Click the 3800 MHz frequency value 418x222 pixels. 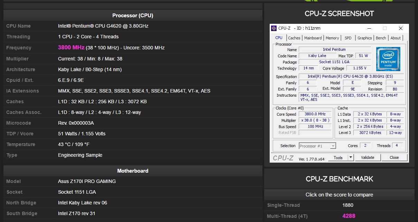(71, 48)
